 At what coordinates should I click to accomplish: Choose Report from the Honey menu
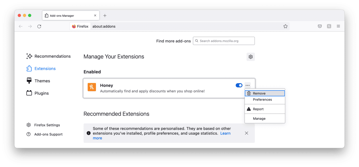pos(265,109)
